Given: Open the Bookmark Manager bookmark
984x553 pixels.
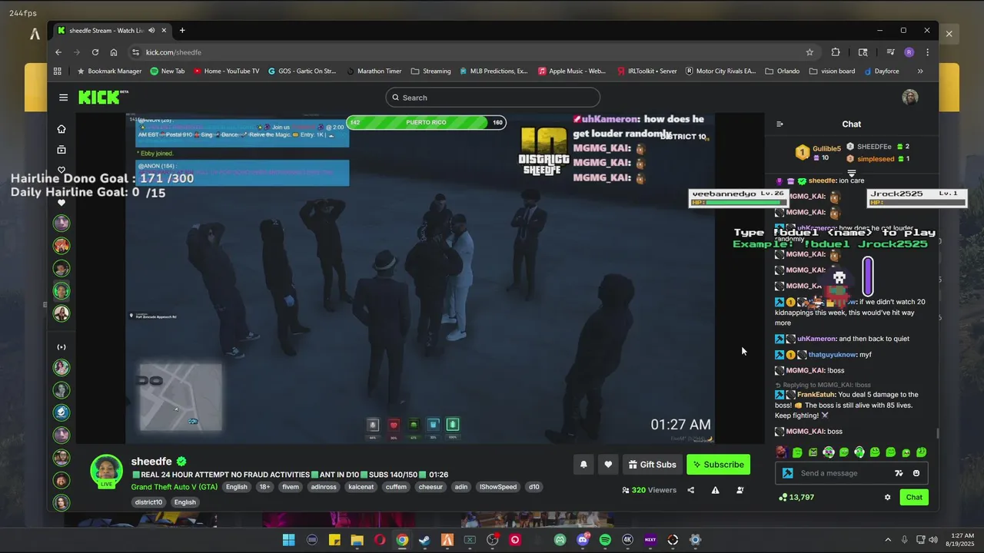Looking at the screenshot, I should (x=109, y=71).
